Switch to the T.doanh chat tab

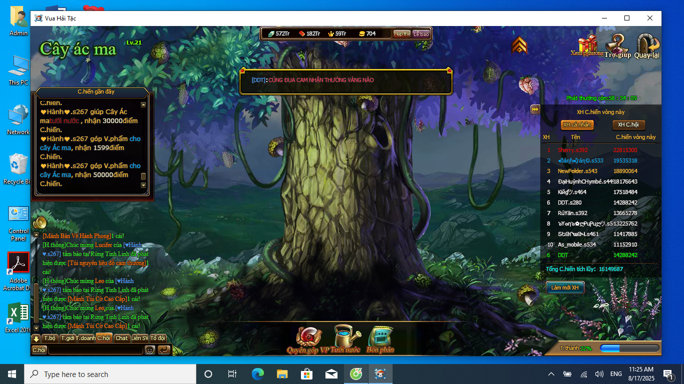pyautogui.click(x=86, y=338)
